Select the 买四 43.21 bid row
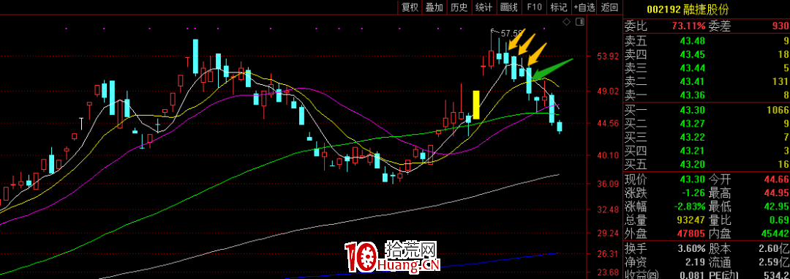 (x=707, y=152)
